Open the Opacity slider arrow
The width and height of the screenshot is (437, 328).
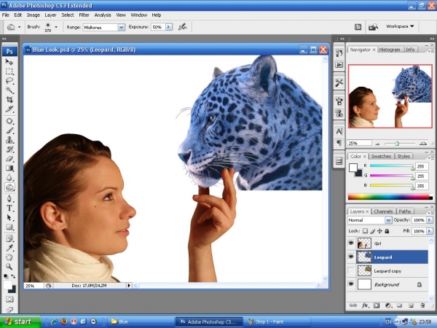tap(430, 220)
